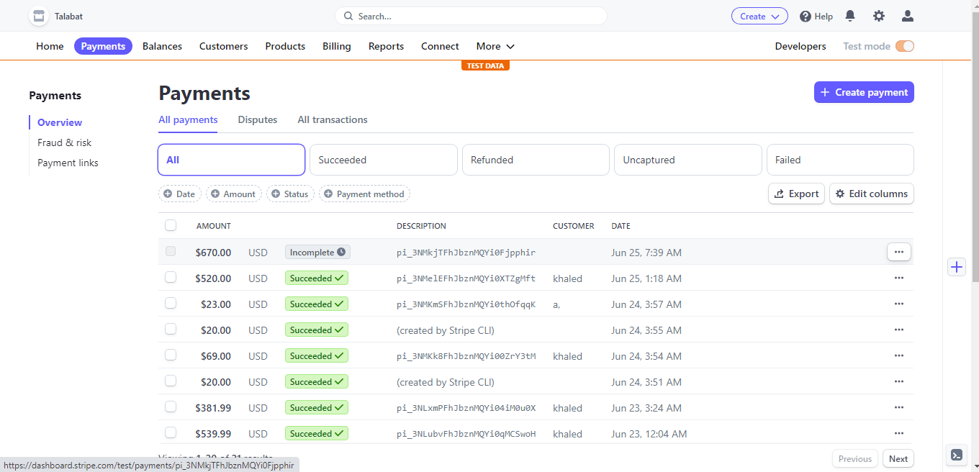Viewport: 979px width, 472px height.
Task: Open the Date filter
Action: [x=179, y=194]
